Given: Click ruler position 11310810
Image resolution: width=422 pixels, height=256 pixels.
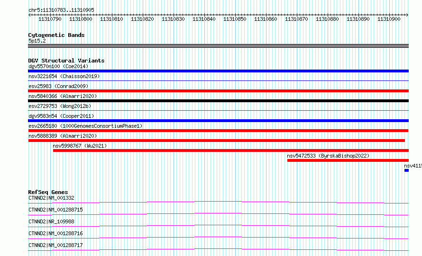Looking at the screenshot, I should click(112, 19).
